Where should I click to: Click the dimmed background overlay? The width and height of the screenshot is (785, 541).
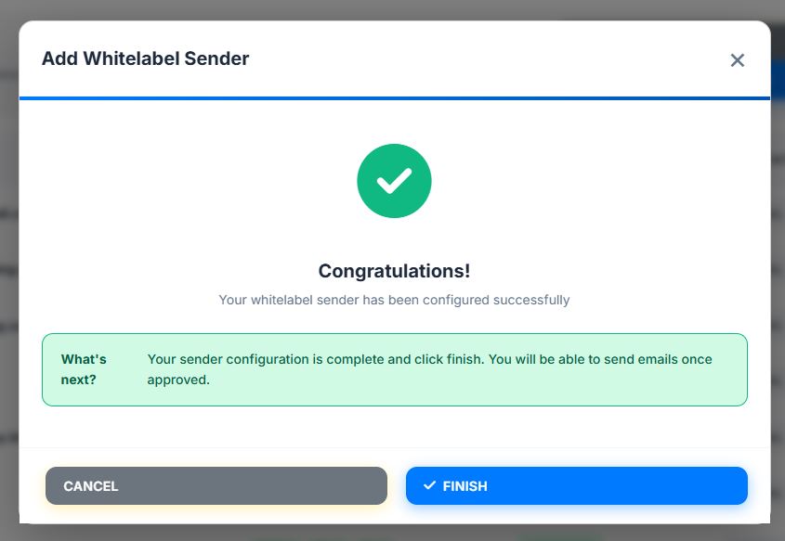coord(9,278)
